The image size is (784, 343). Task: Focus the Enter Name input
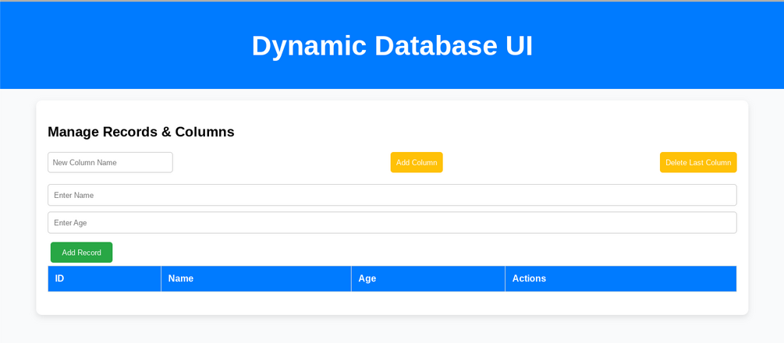point(392,195)
